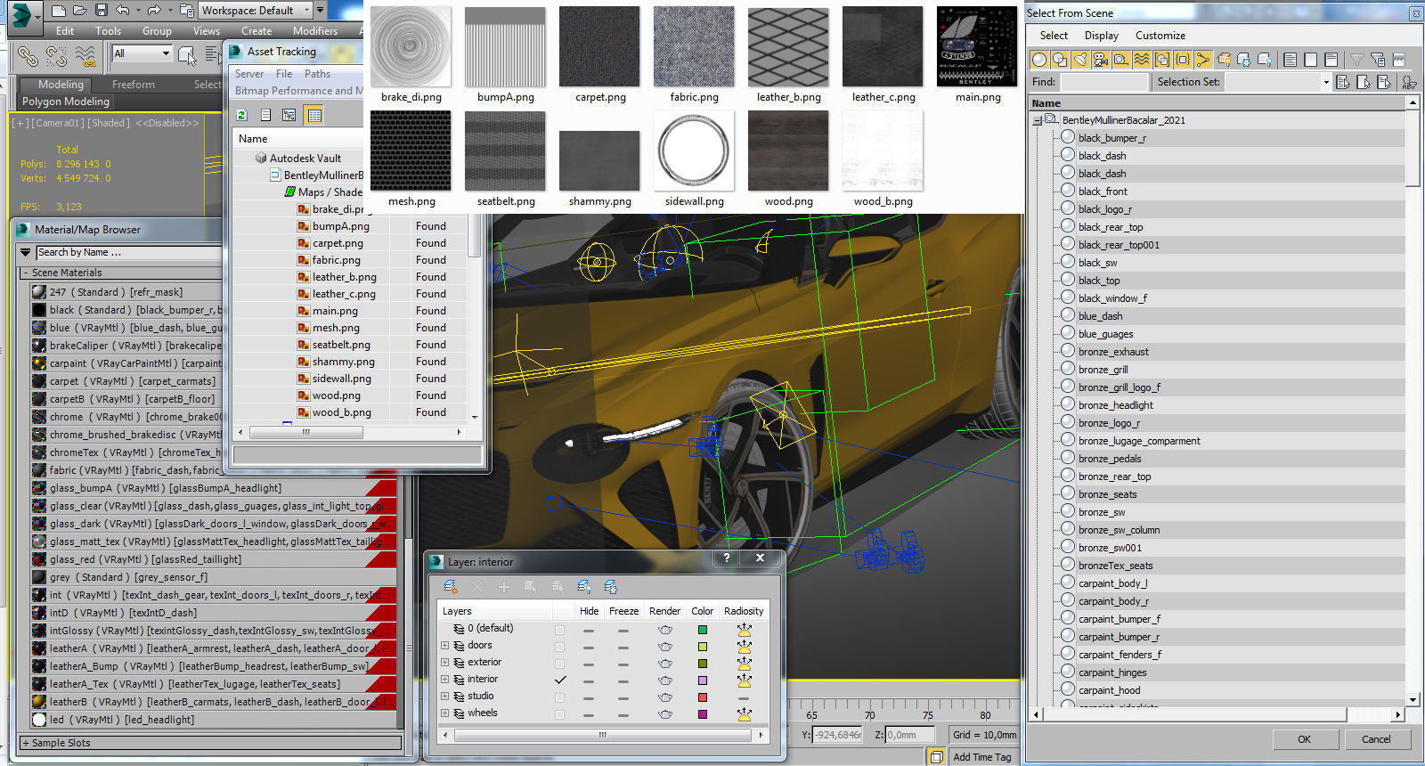Expand the wheels layer
The height and width of the screenshot is (766, 1425).
tap(444, 713)
